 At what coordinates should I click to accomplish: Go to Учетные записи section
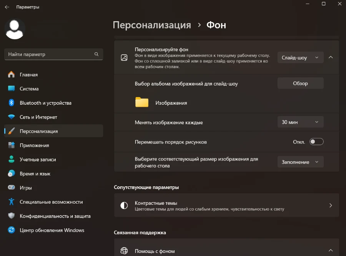pyautogui.click(x=38, y=159)
